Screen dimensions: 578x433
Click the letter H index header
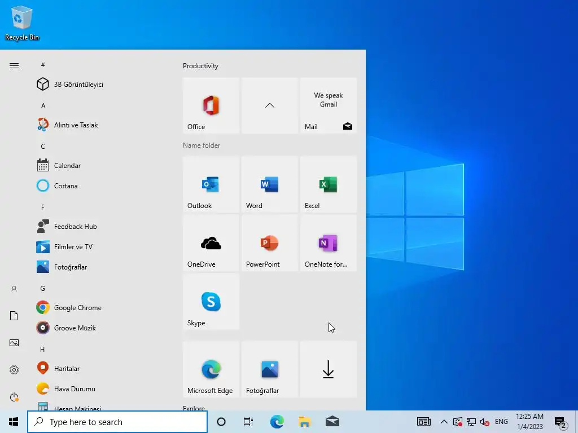point(42,350)
